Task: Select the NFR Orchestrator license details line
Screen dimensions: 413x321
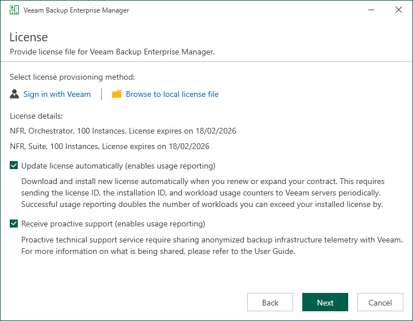Action: pyautogui.click(x=123, y=131)
